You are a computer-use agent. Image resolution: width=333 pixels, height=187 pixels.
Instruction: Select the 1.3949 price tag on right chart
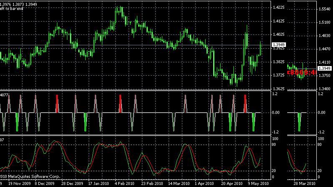[x=325, y=69]
